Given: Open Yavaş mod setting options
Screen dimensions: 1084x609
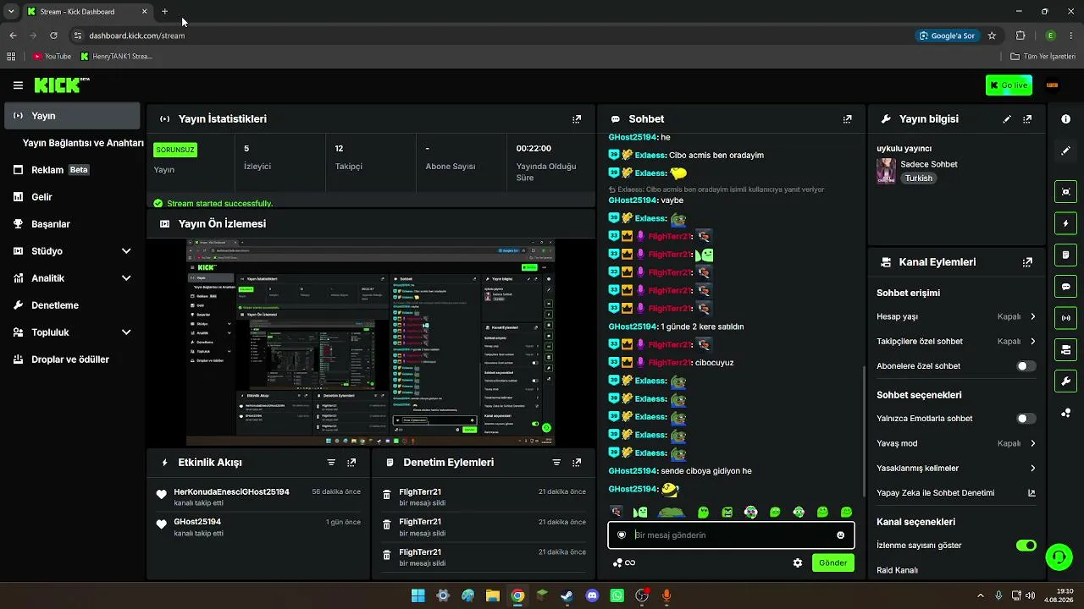Looking at the screenshot, I should click(956, 443).
